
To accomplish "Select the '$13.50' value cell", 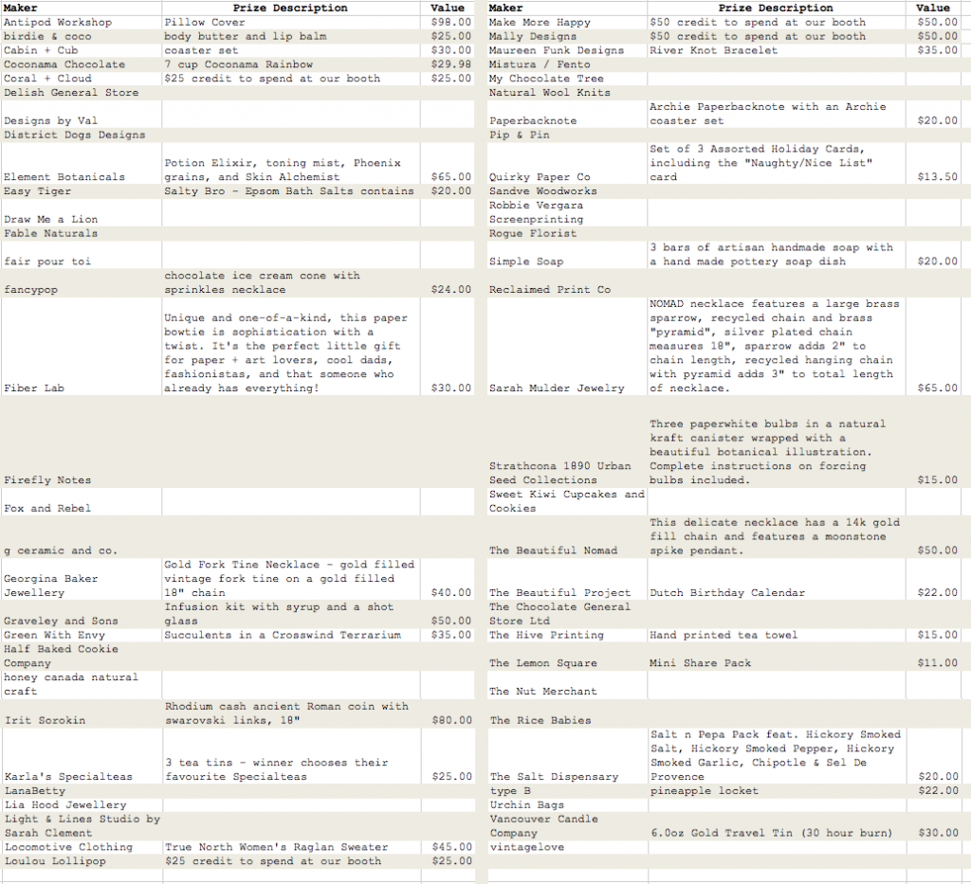I will click(x=933, y=163).
